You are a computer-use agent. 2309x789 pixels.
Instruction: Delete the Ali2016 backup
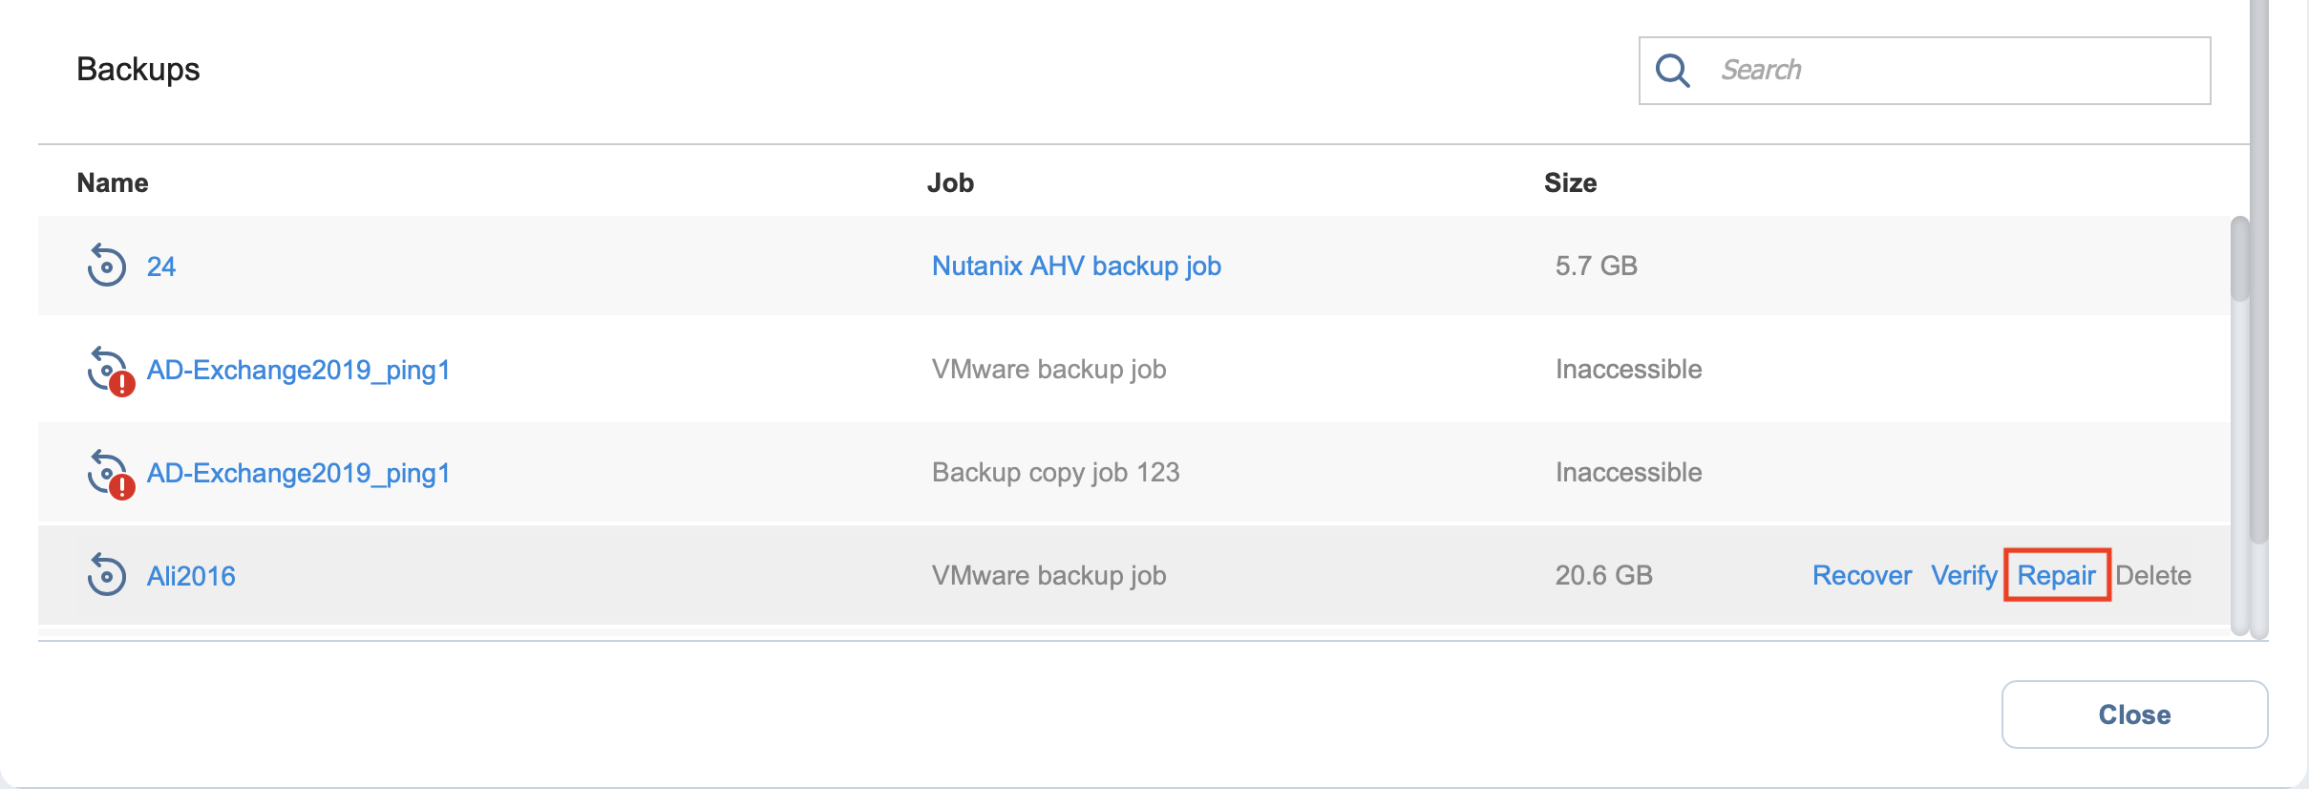(x=2152, y=575)
